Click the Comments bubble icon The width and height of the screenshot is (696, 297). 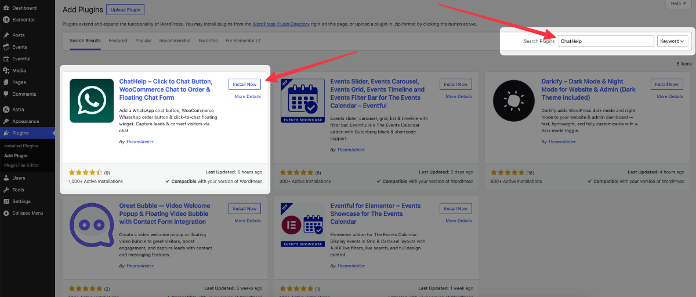6,94
